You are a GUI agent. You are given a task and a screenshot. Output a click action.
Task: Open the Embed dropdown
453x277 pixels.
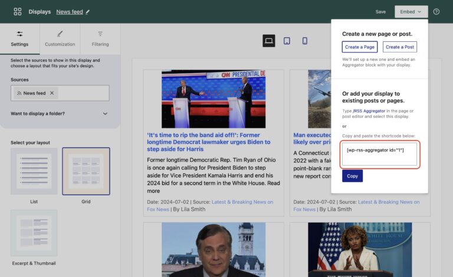(411, 12)
